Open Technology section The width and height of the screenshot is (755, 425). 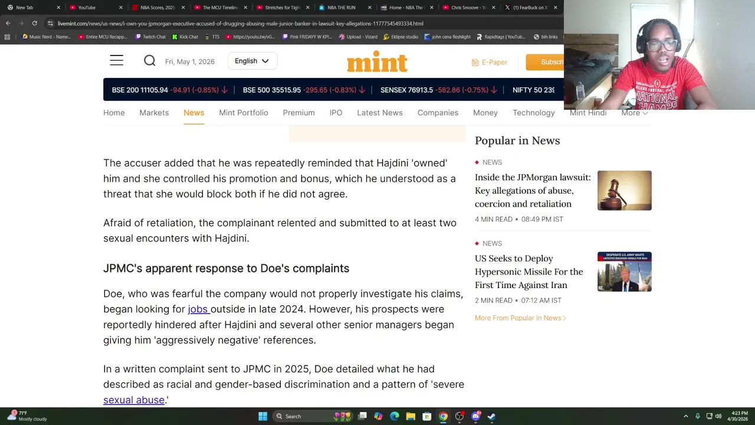tap(533, 113)
